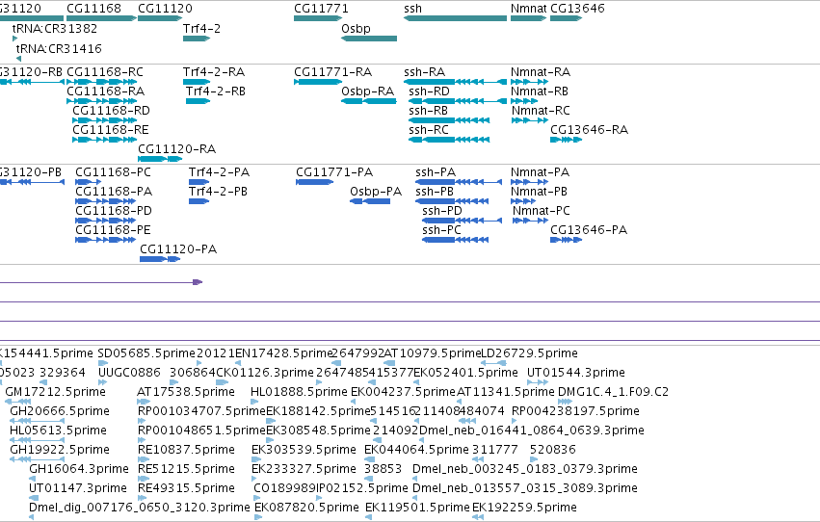Select transcript CG11771-RA
Image resolution: width=820 pixels, height=522 pixels.
(332, 71)
